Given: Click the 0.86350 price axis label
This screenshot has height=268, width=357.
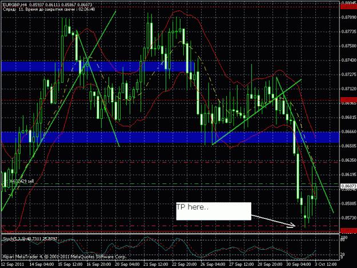Looking at the screenshot, I should [x=348, y=160].
